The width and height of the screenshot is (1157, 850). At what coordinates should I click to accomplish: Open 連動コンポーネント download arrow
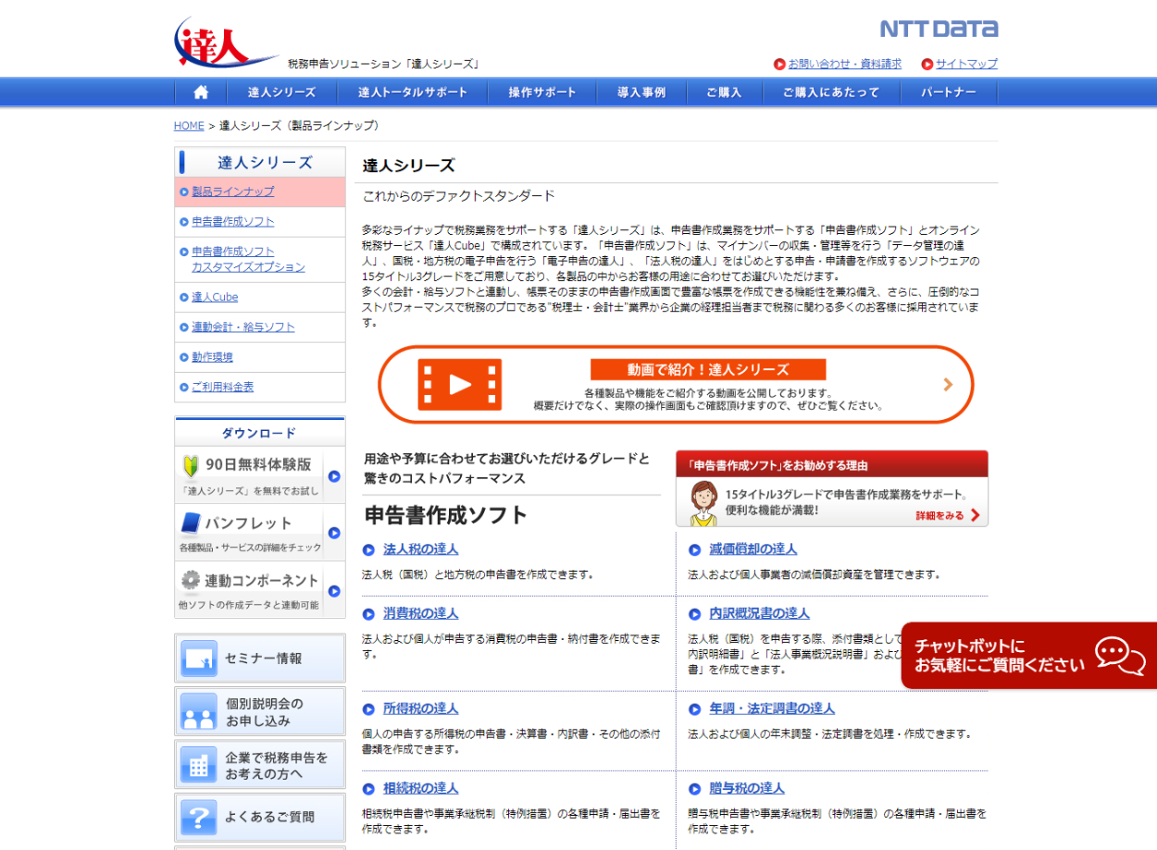[334, 591]
